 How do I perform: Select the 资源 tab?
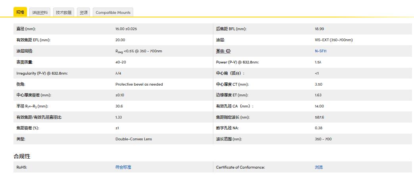tap(84, 12)
